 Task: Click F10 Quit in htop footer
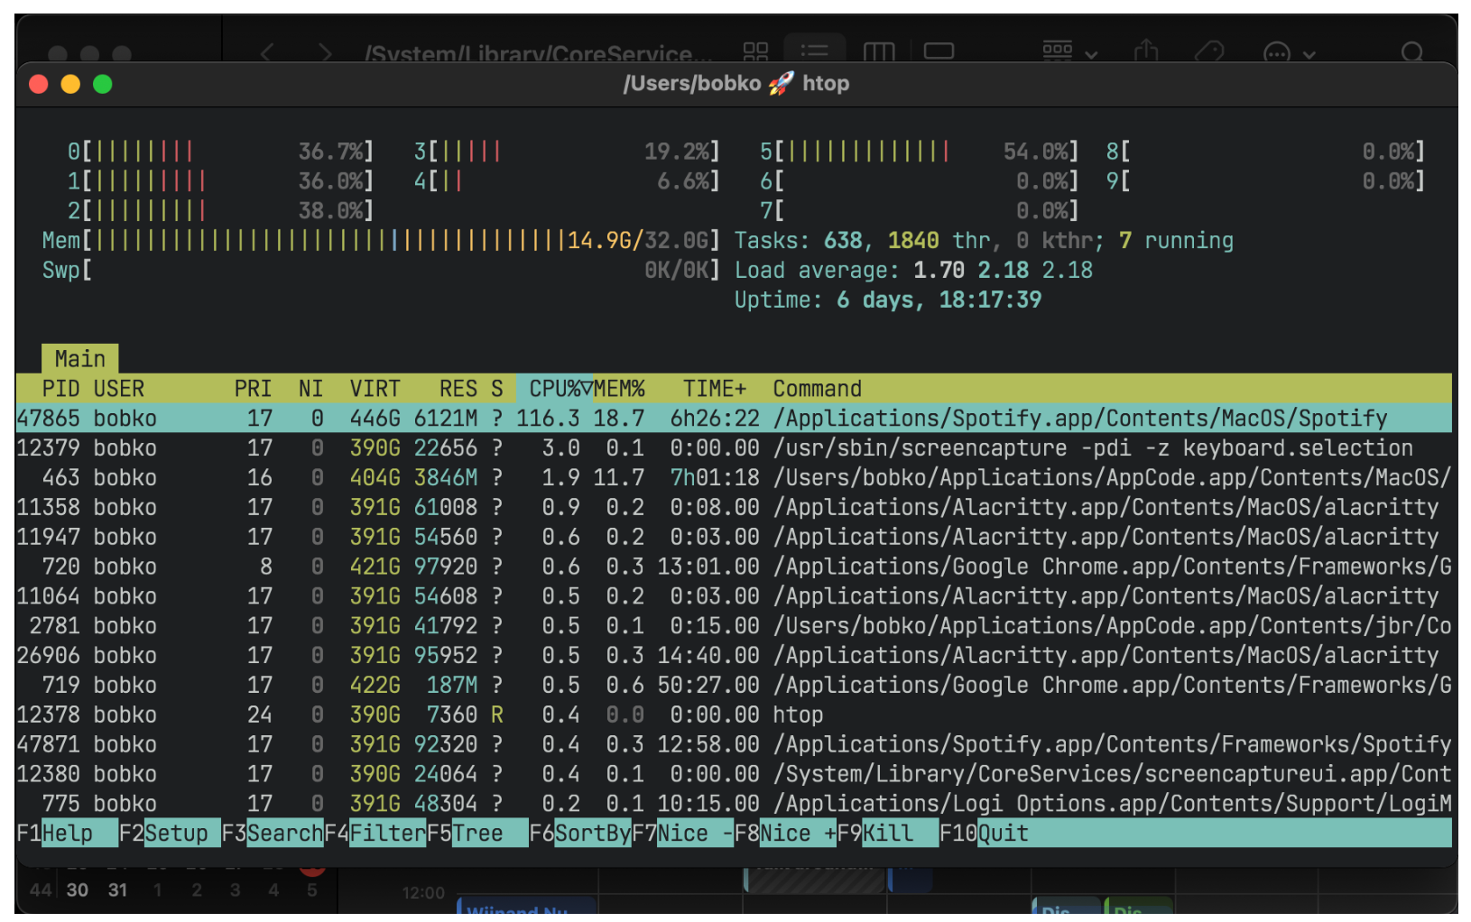click(985, 833)
